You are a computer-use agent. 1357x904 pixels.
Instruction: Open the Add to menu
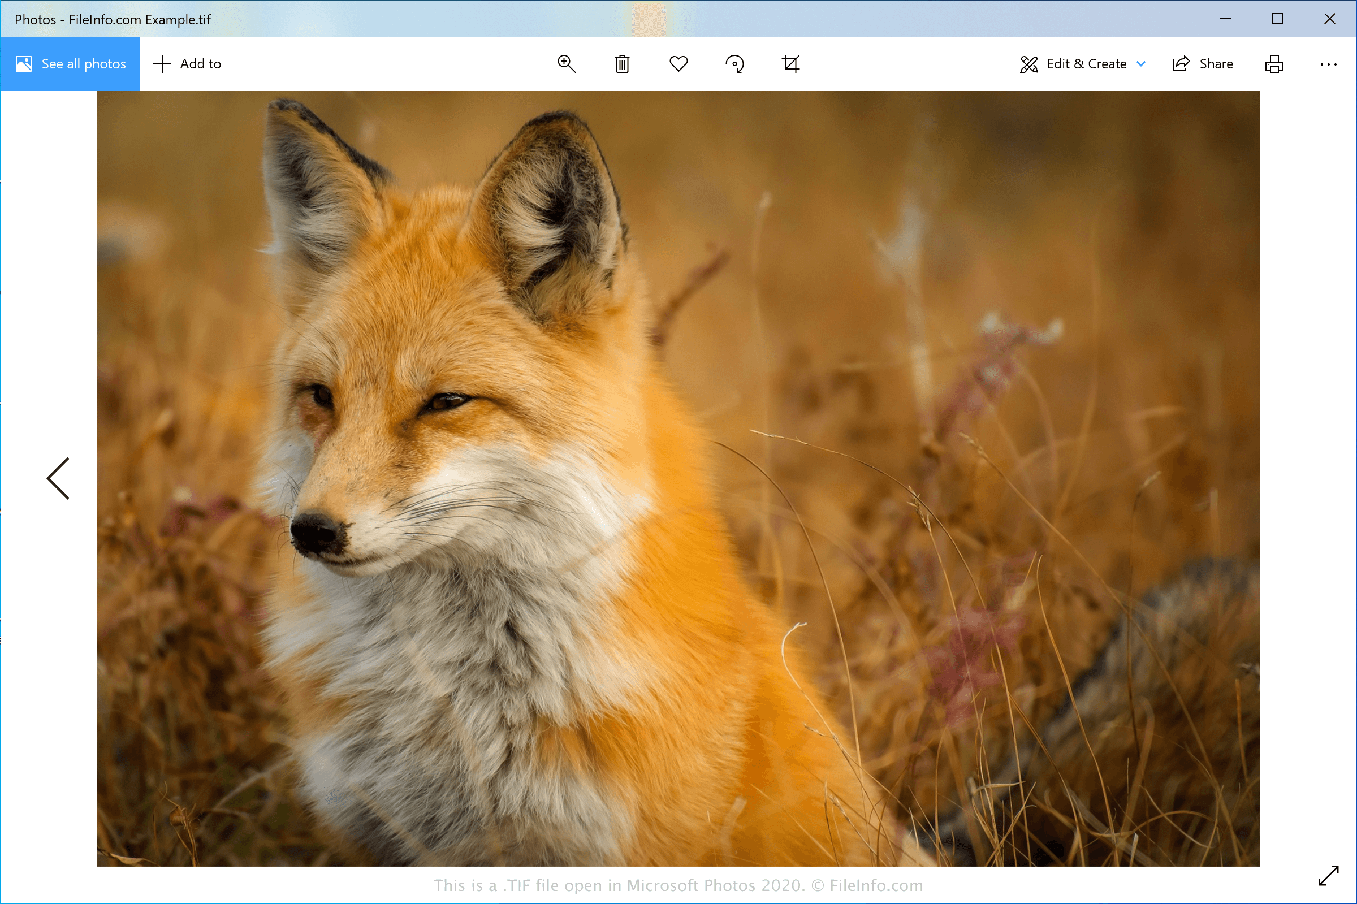pos(187,64)
